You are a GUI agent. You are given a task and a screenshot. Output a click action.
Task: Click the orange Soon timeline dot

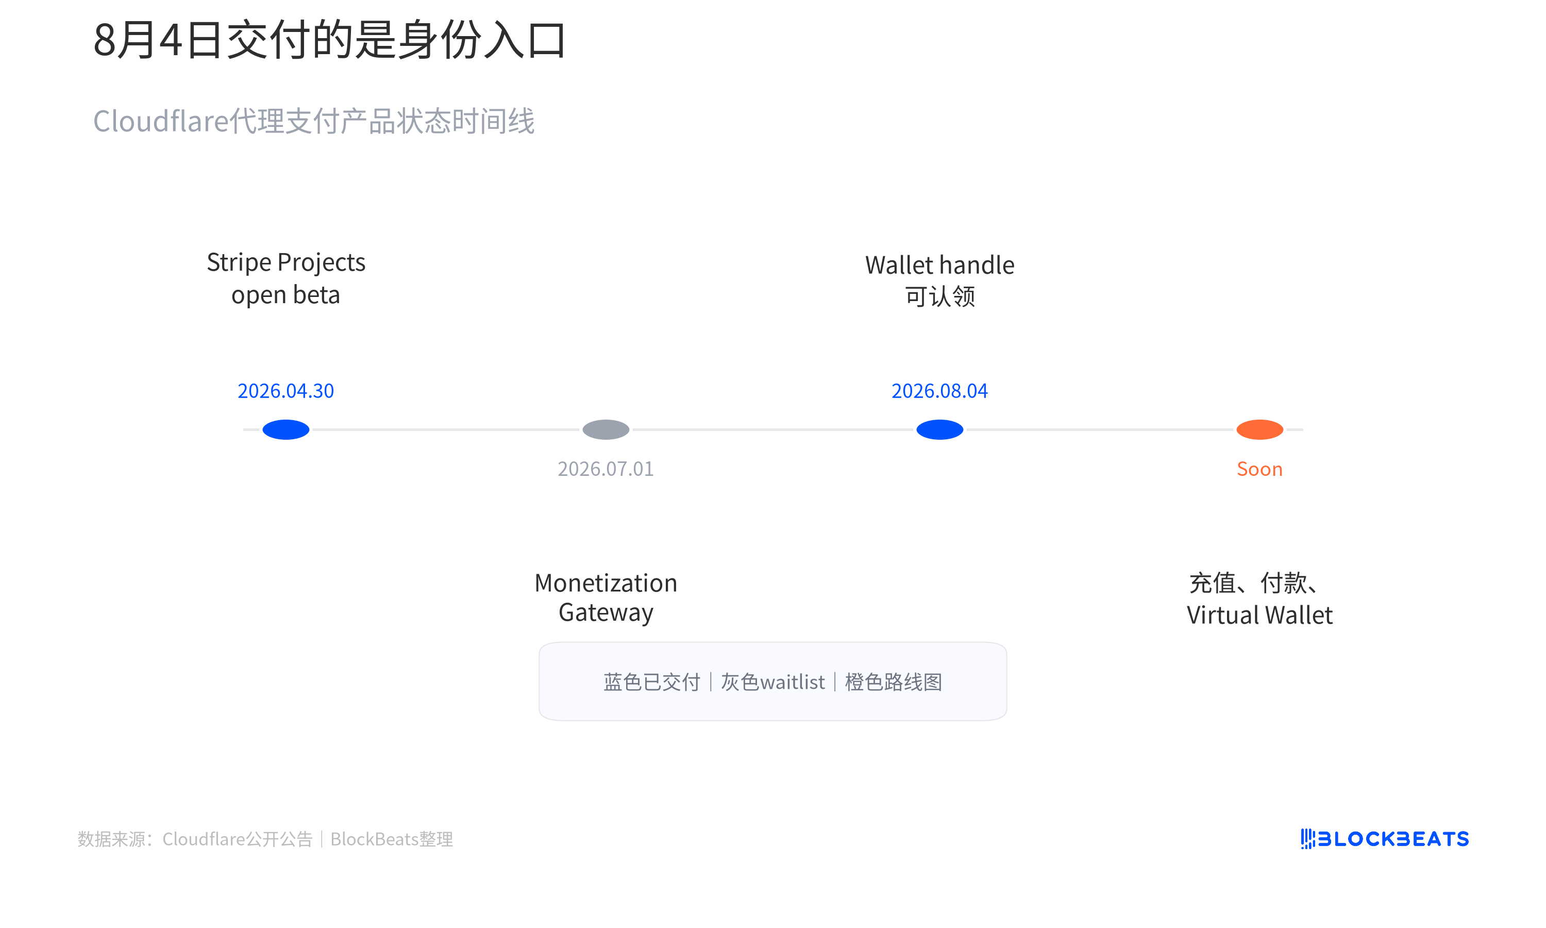[1259, 429]
